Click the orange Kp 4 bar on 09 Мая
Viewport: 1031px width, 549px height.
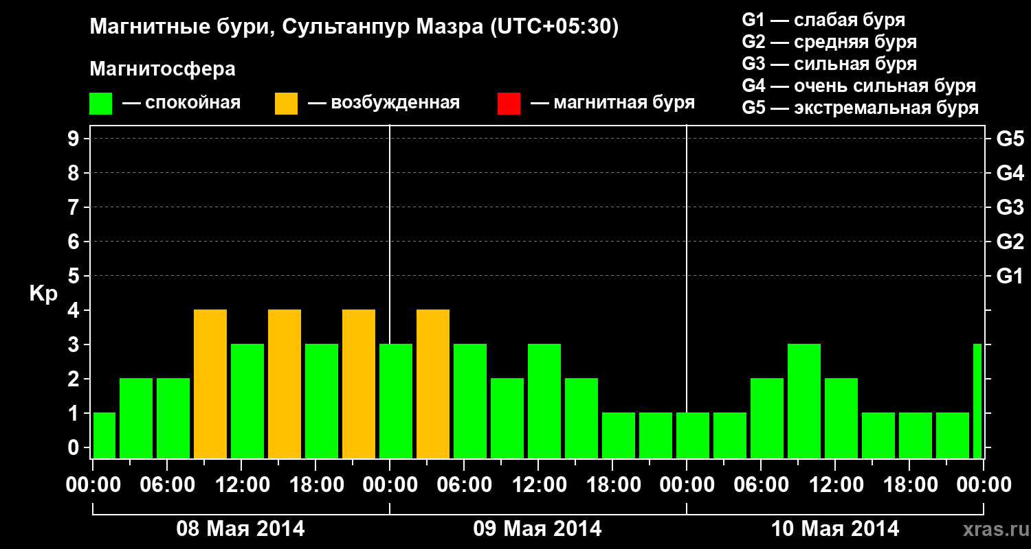point(433,384)
